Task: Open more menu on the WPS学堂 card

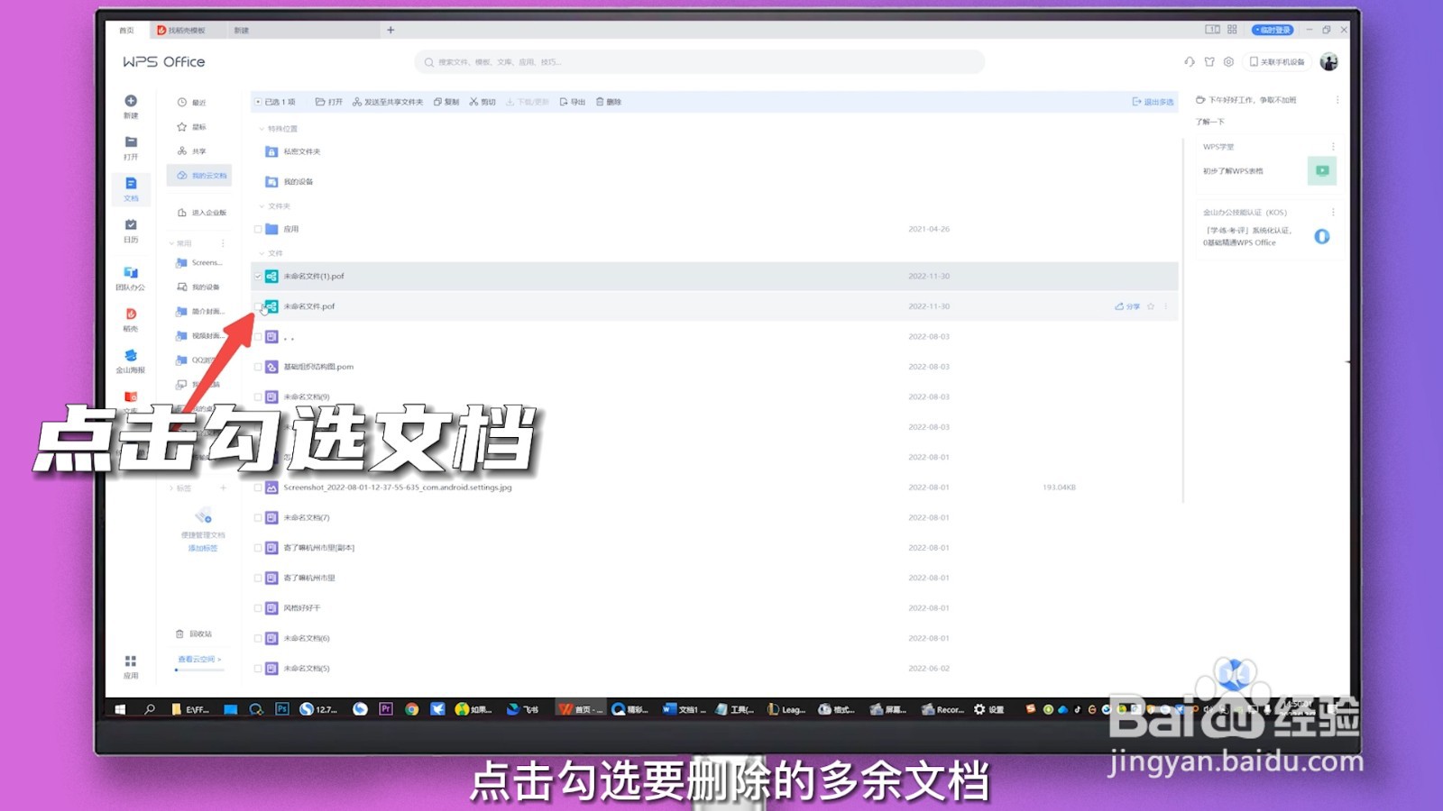Action: click(x=1333, y=147)
